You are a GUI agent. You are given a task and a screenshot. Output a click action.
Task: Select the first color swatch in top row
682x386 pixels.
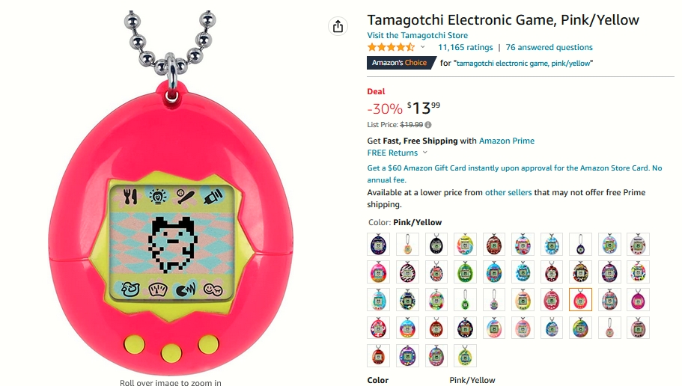point(378,244)
